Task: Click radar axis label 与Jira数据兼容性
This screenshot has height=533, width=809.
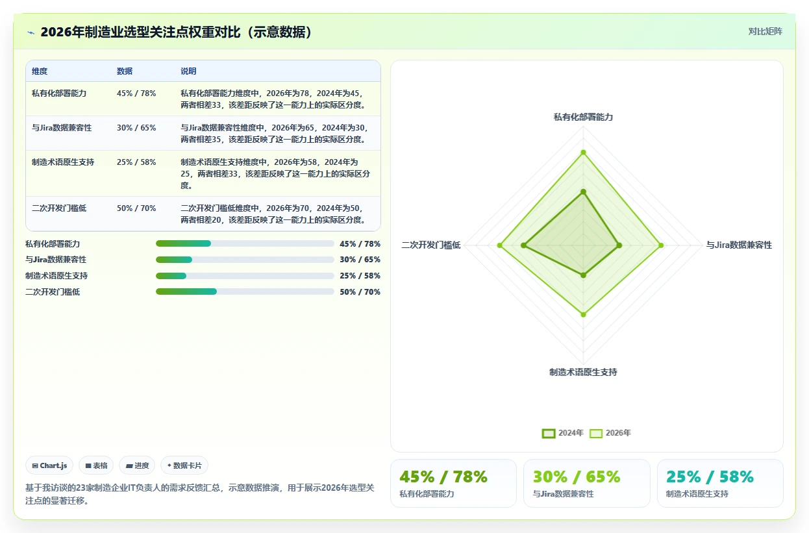Action: tap(739, 245)
